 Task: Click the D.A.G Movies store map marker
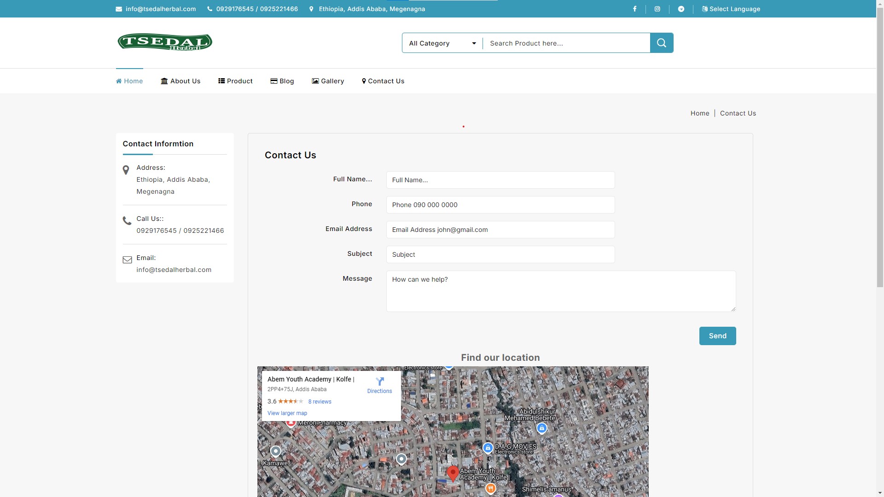[488, 447]
